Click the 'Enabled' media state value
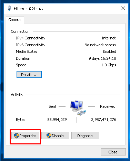Screen dimensions: 130x161 pos(109,51)
